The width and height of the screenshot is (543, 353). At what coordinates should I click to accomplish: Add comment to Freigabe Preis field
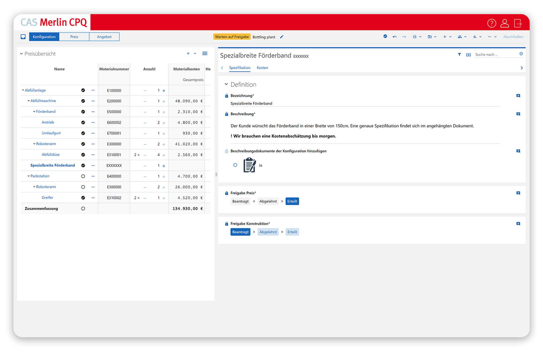coord(518,193)
